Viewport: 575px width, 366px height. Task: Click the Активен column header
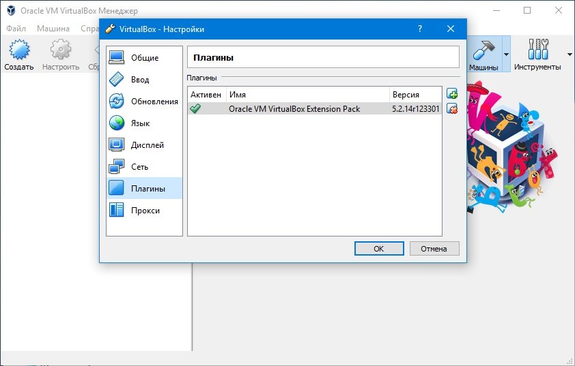(x=206, y=95)
